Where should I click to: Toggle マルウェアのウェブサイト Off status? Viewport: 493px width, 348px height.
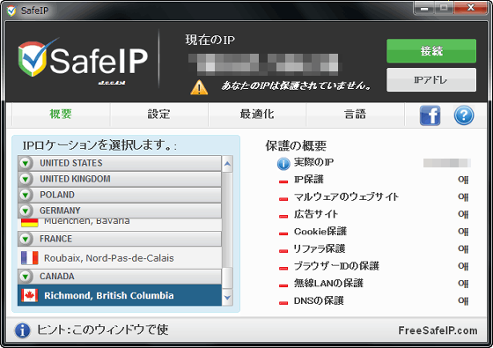463,197
